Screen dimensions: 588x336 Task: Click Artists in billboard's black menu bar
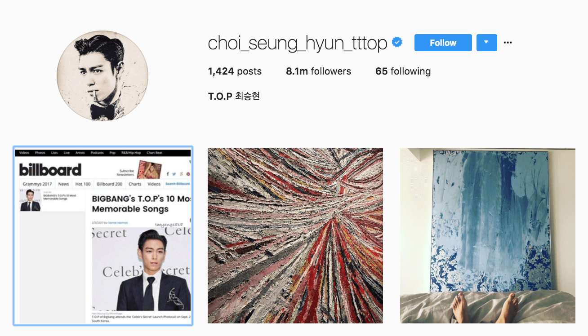point(80,153)
